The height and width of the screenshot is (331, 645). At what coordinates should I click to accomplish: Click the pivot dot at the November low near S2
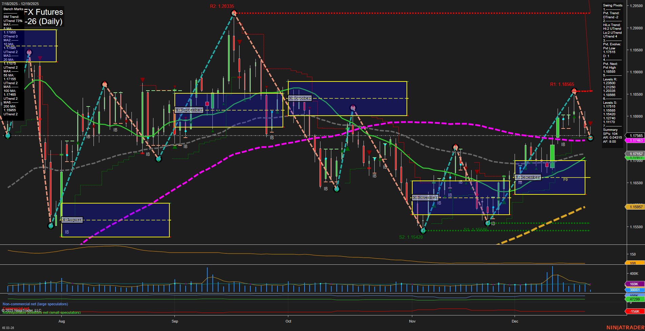[423, 231]
